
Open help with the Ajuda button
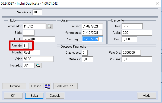click(147, 96)
